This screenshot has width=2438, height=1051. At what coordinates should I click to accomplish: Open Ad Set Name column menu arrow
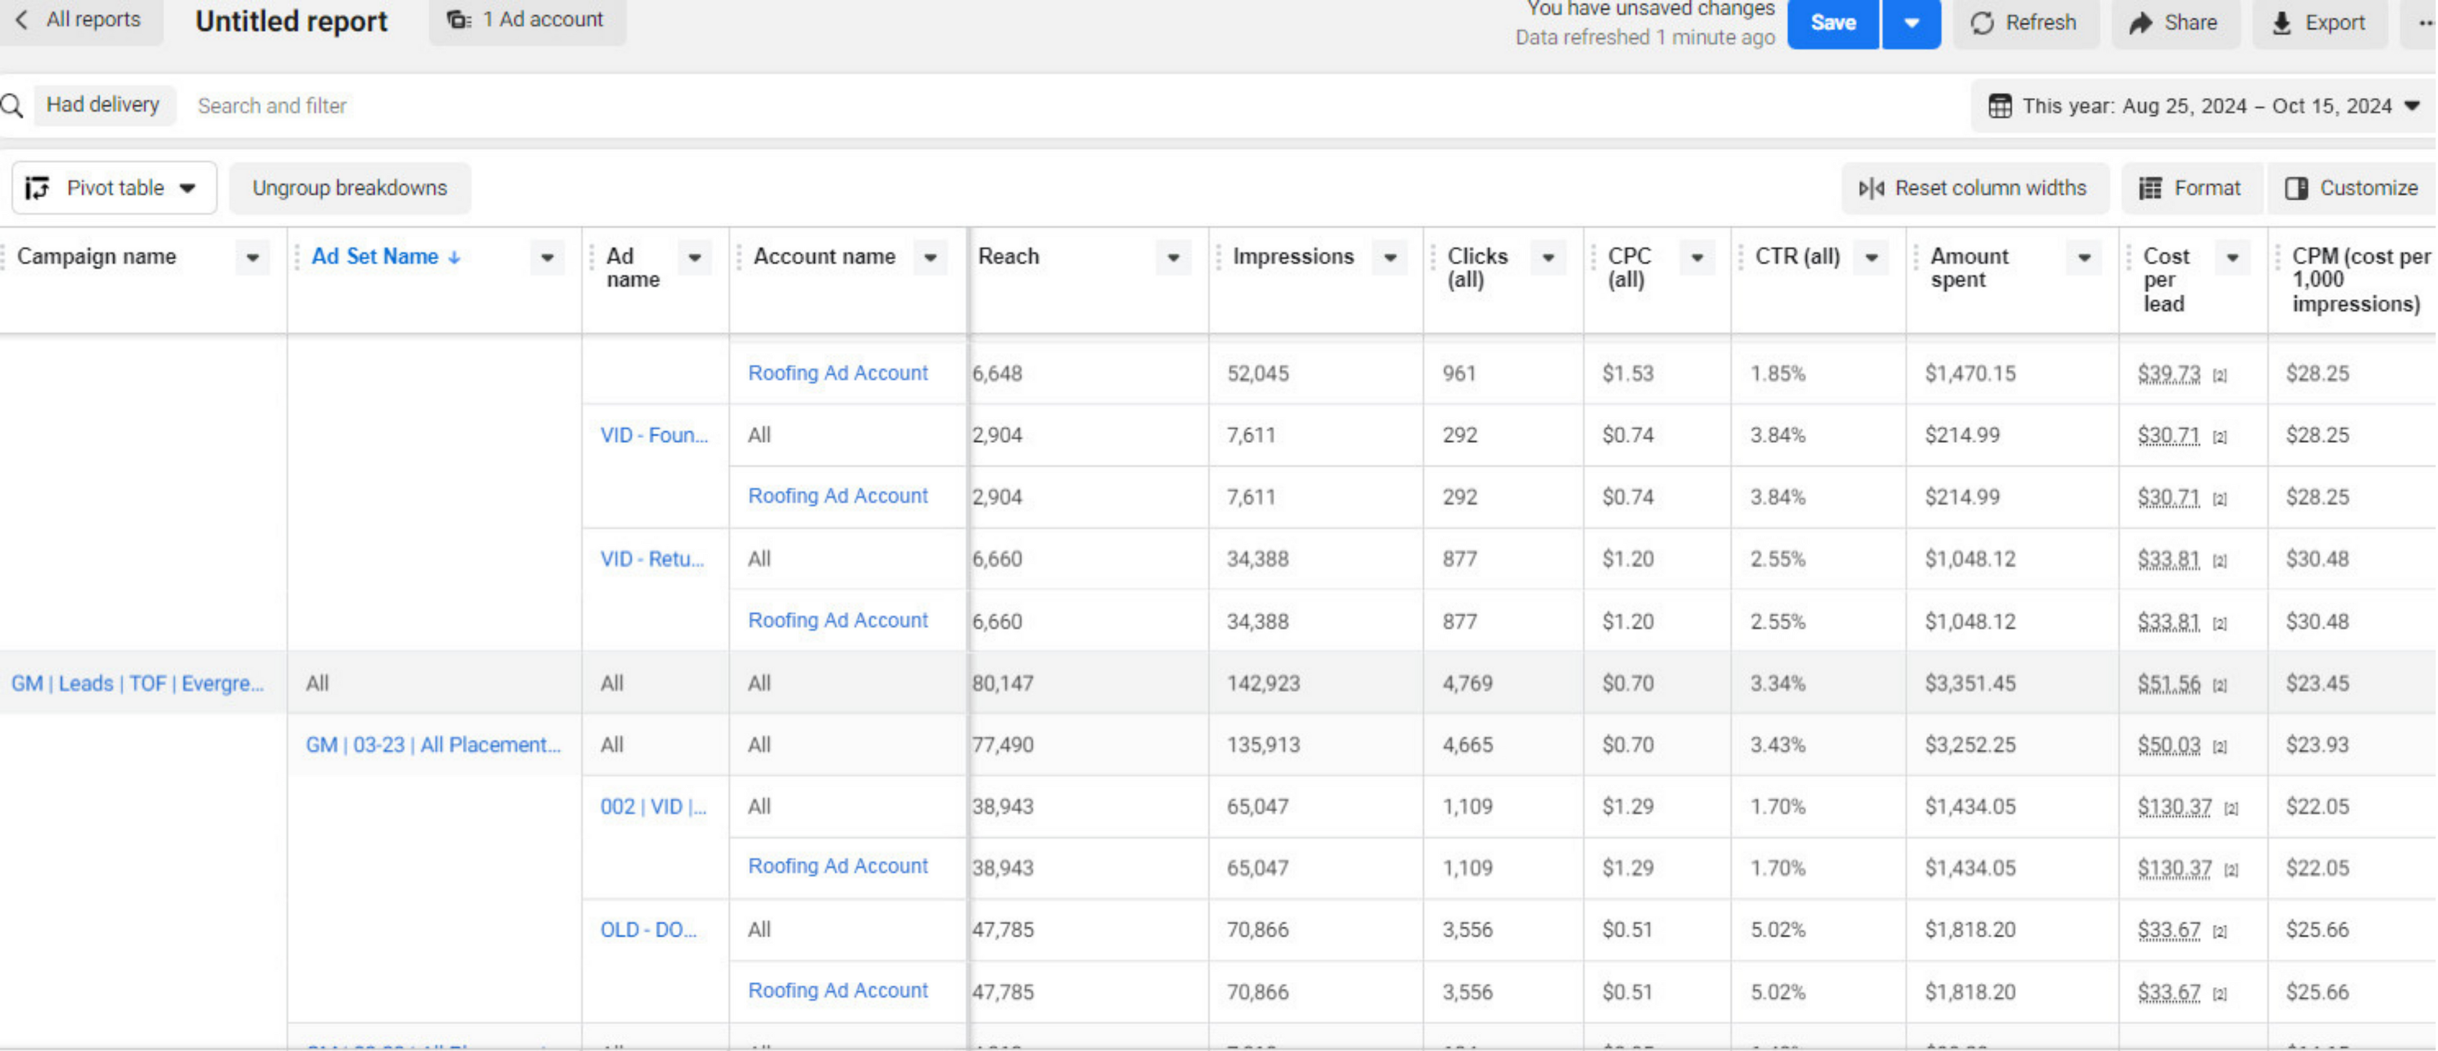(546, 257)
